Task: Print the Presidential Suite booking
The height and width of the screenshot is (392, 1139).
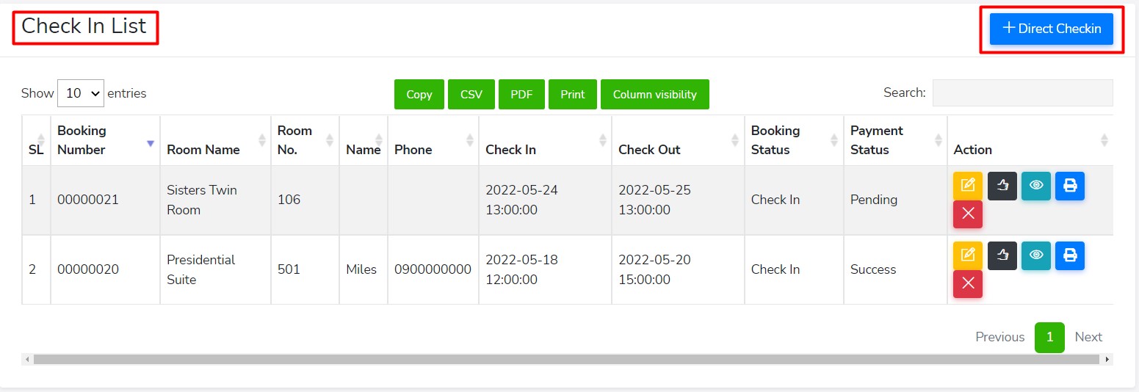Action: tap(1070, 255)
